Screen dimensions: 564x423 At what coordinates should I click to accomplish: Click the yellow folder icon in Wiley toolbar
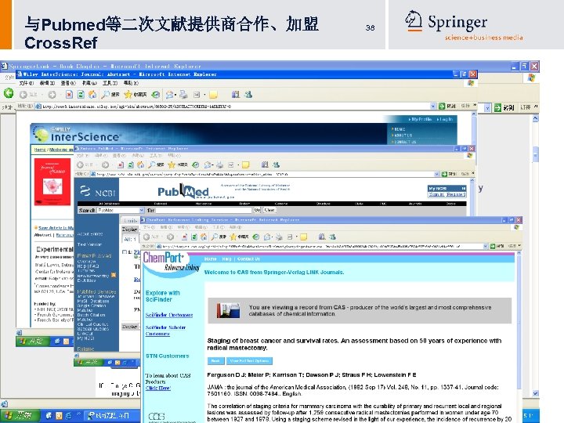pos(213,95)
